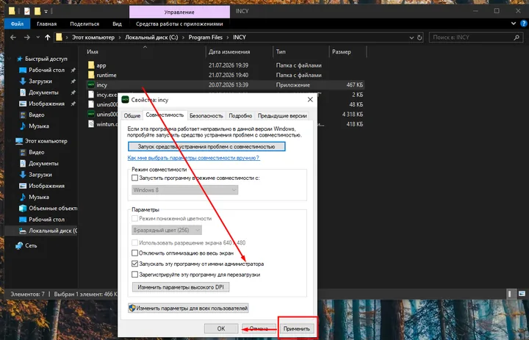Open the View ribbon tab
This screenshot has height=340, width=529.
pos(117,23)
